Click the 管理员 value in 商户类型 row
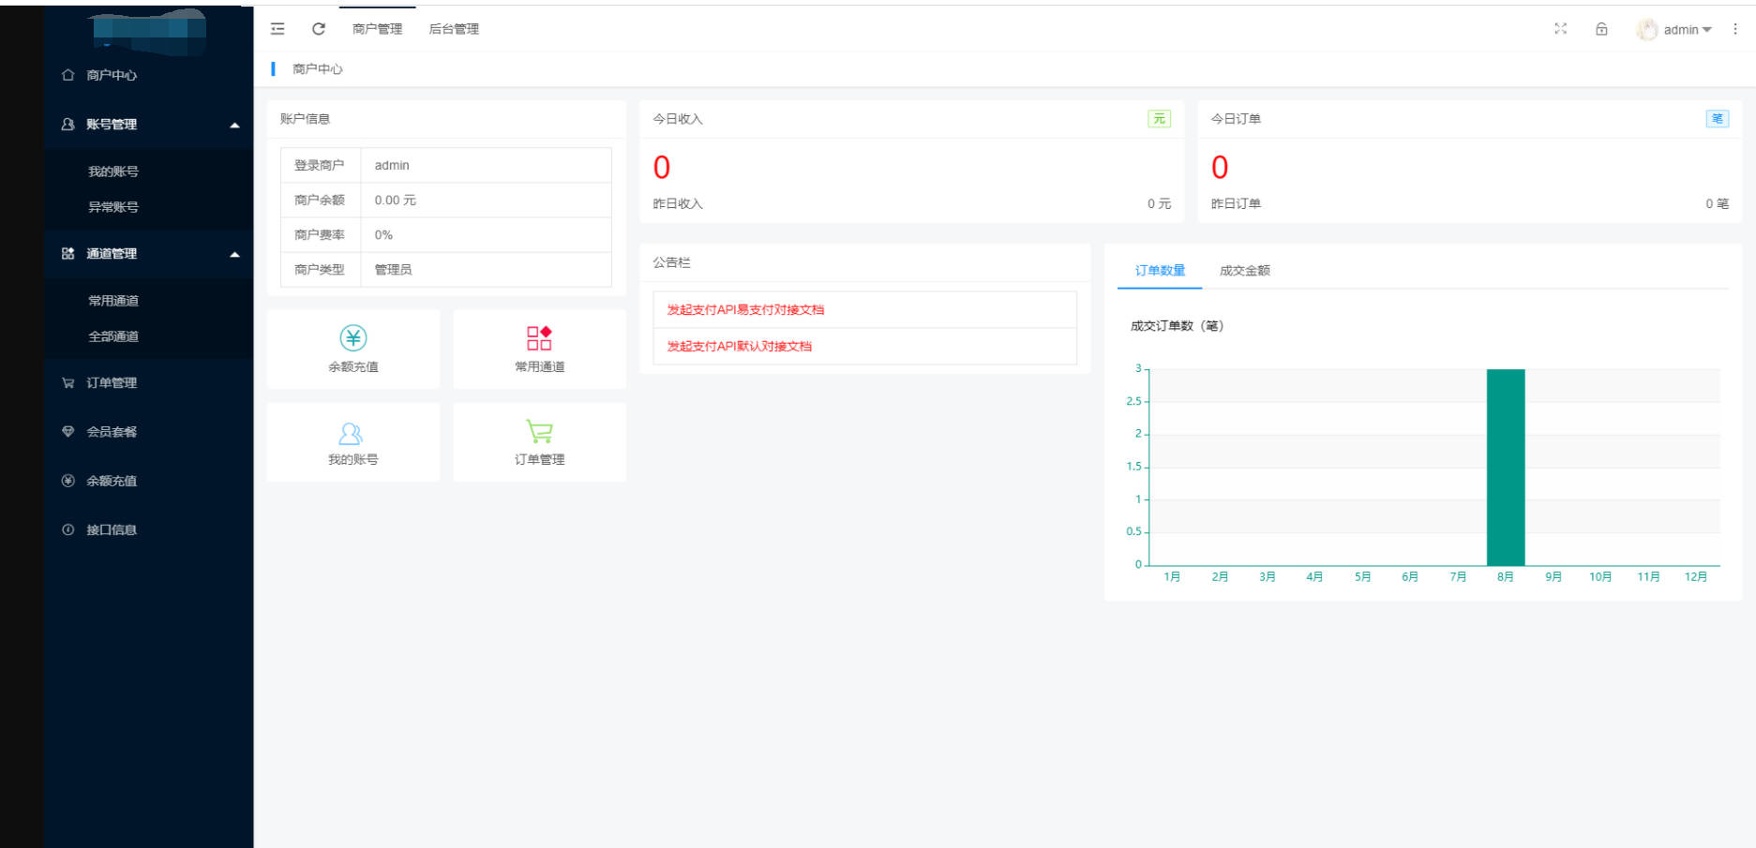1756x848 pixels. [x=393, y=269]
